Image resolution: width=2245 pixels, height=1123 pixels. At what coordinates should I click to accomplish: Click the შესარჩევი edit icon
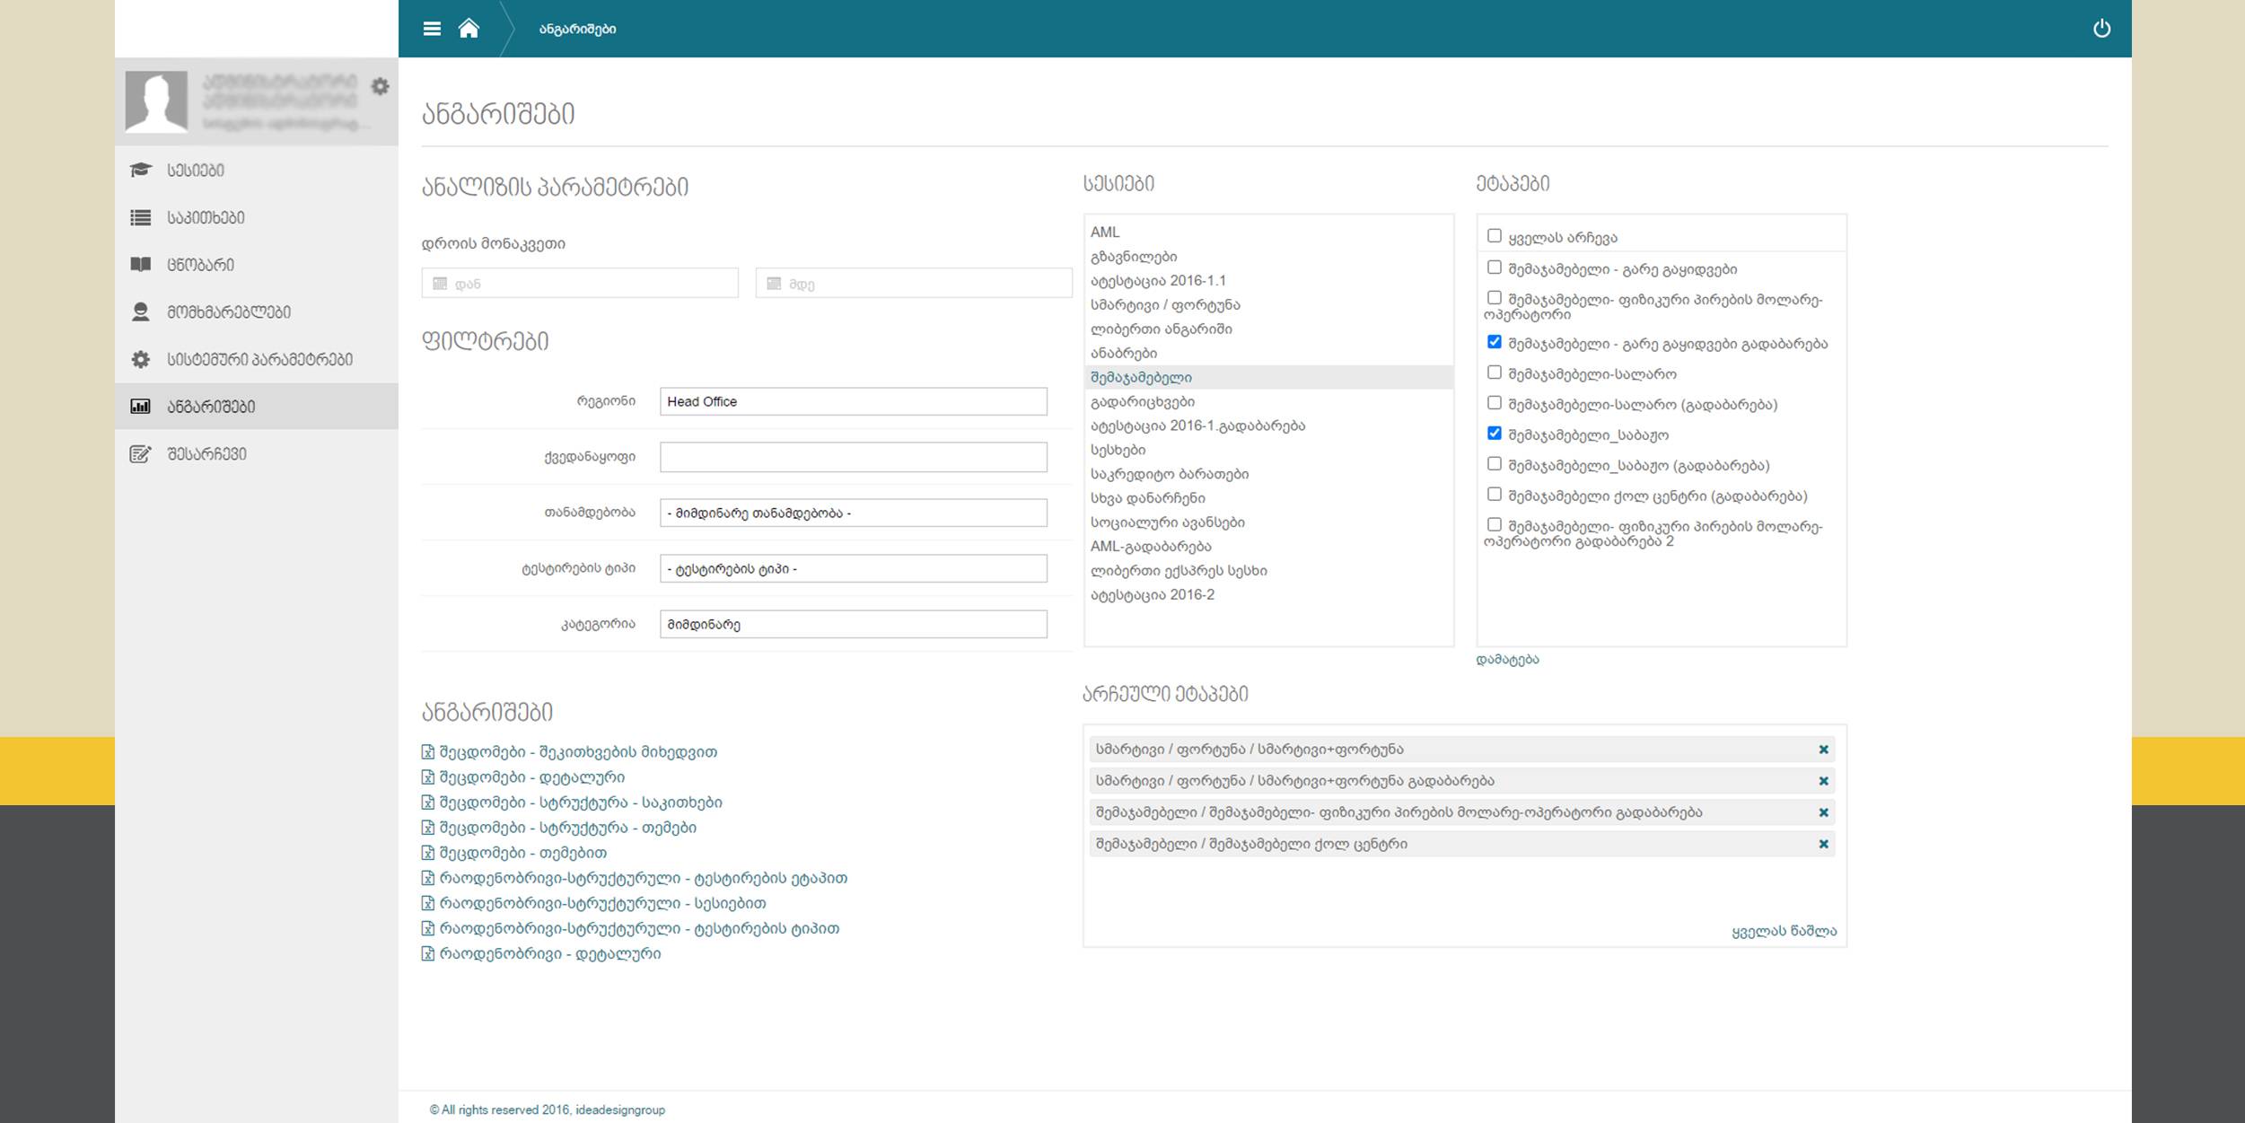click(141, 454)
